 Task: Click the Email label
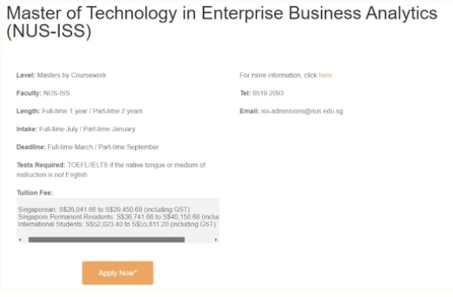tap(250, 111)
